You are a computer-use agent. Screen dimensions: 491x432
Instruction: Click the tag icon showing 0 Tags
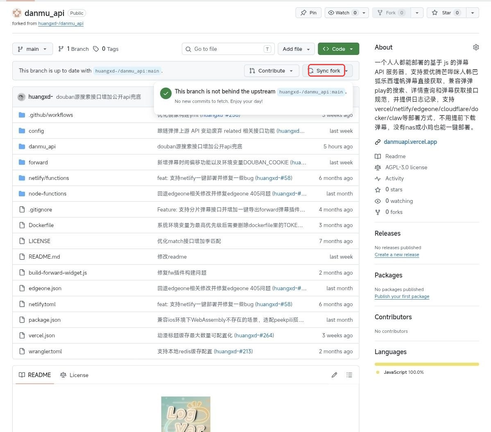click(96, 49)
